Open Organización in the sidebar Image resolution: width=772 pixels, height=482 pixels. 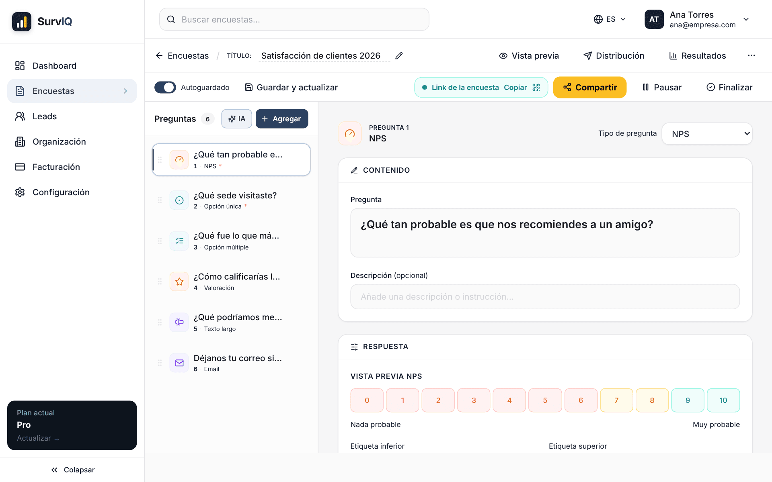(x=72, y=142)
